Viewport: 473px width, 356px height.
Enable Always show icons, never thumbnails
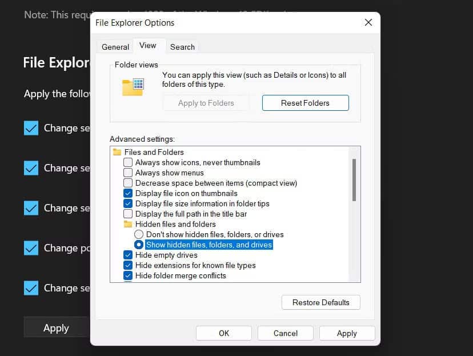[127, 162]
